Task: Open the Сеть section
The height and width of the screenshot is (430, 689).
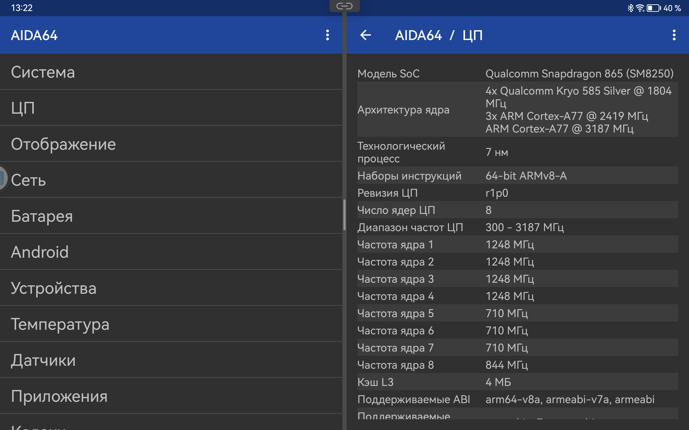Action: tap(171, 180)
